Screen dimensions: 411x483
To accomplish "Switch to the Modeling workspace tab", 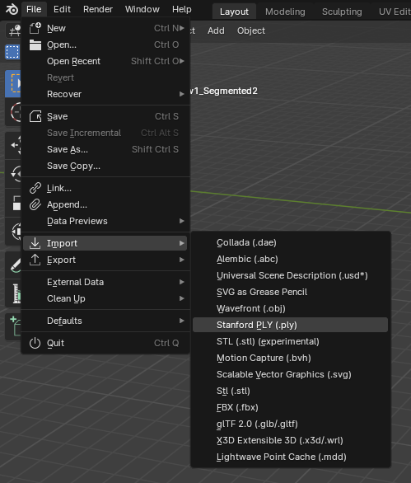I will (285, 12).
